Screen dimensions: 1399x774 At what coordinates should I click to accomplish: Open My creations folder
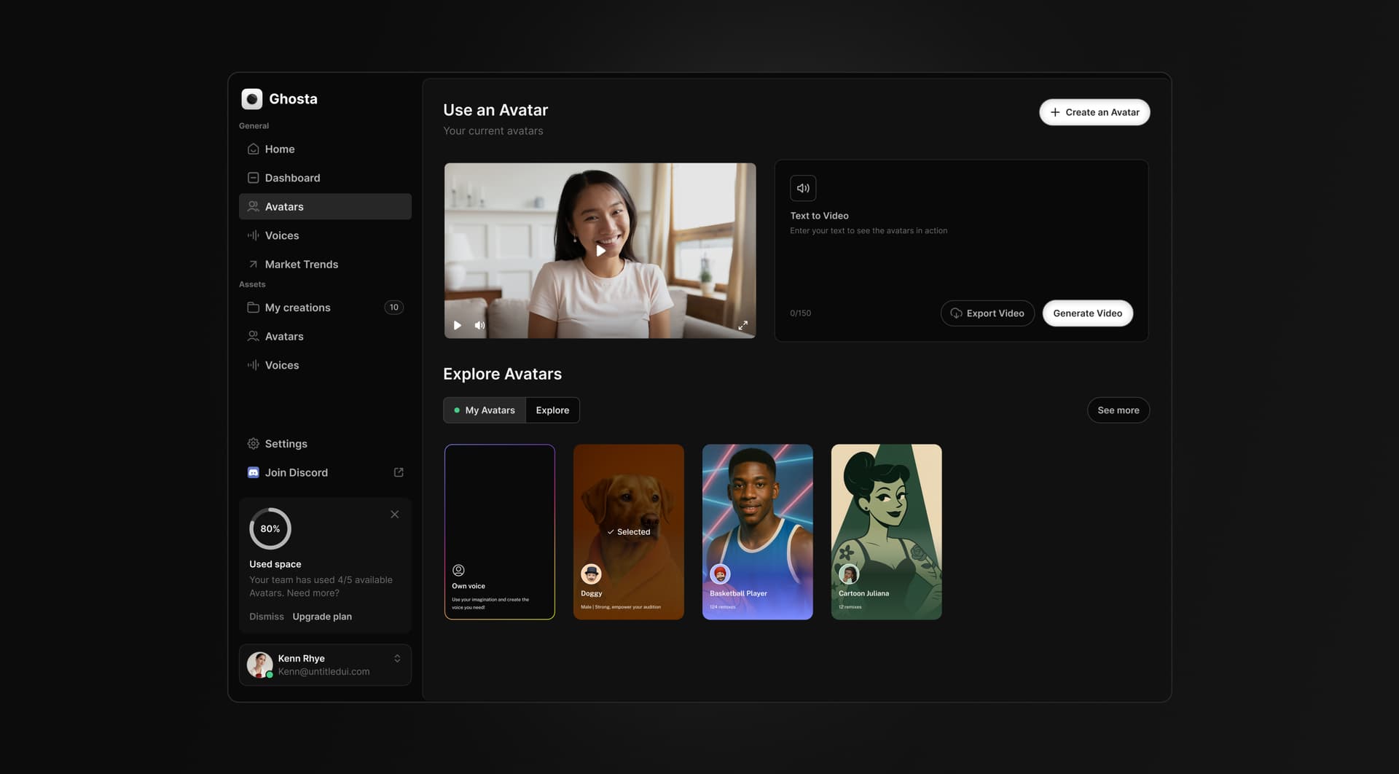coord(297,308)
